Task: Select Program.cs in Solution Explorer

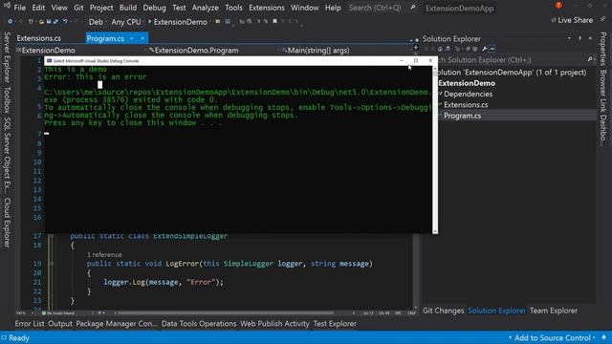Action: point(462,116)
